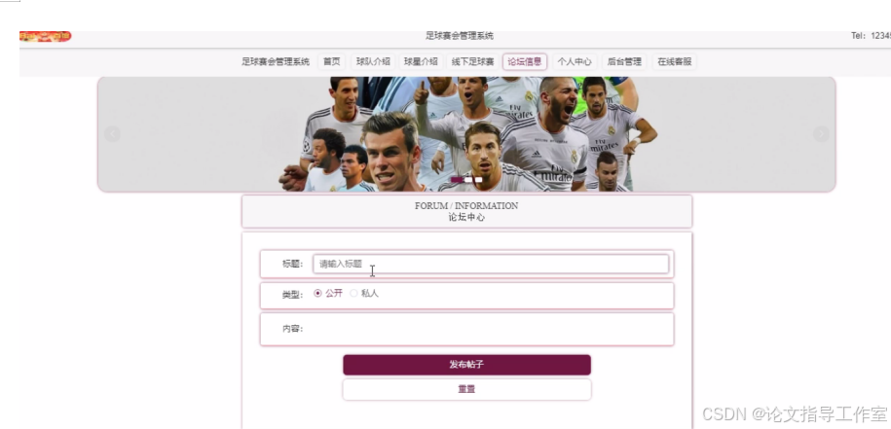Select the 私人 radio button

pos(353,293)
